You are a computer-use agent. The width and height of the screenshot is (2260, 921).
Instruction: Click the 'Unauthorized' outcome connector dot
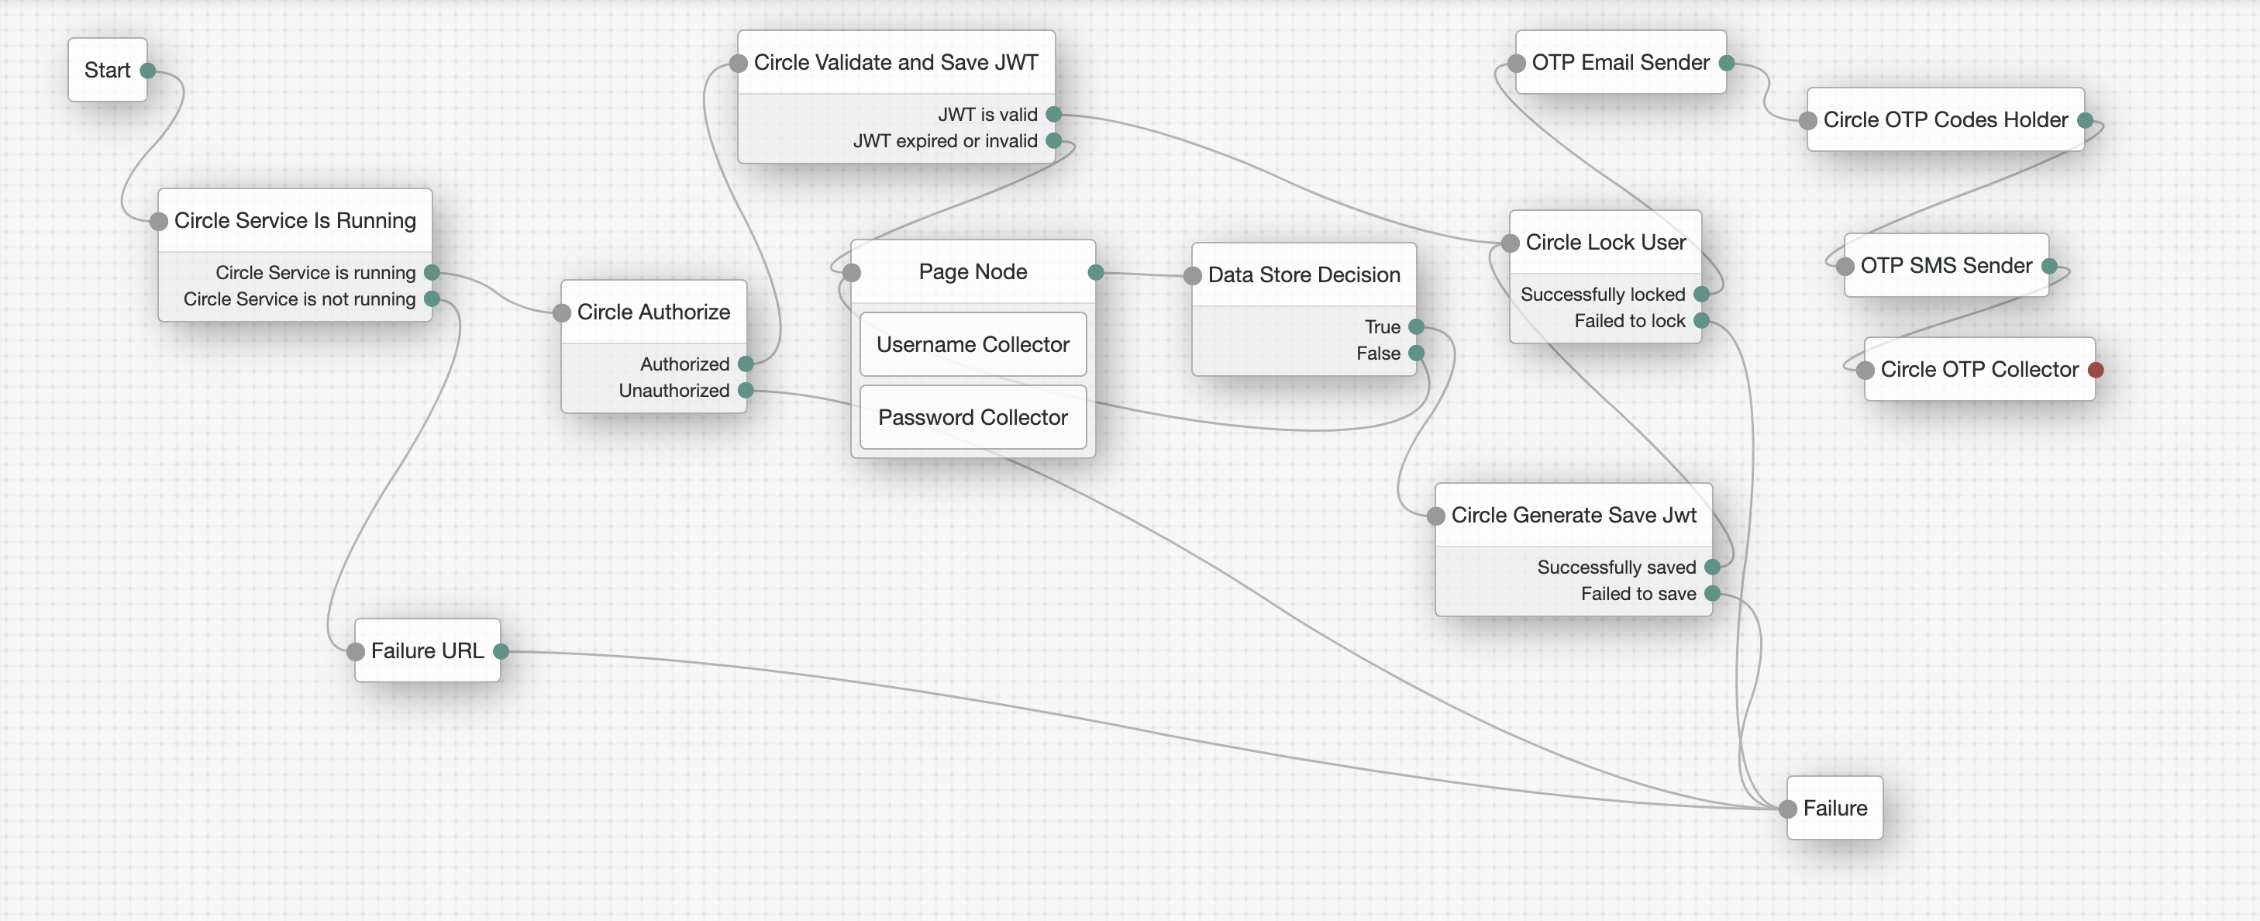(746, 390)
